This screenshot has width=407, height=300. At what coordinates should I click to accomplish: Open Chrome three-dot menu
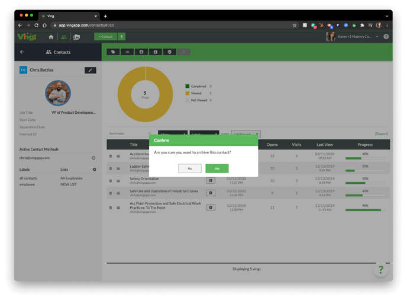click(387, 25)
